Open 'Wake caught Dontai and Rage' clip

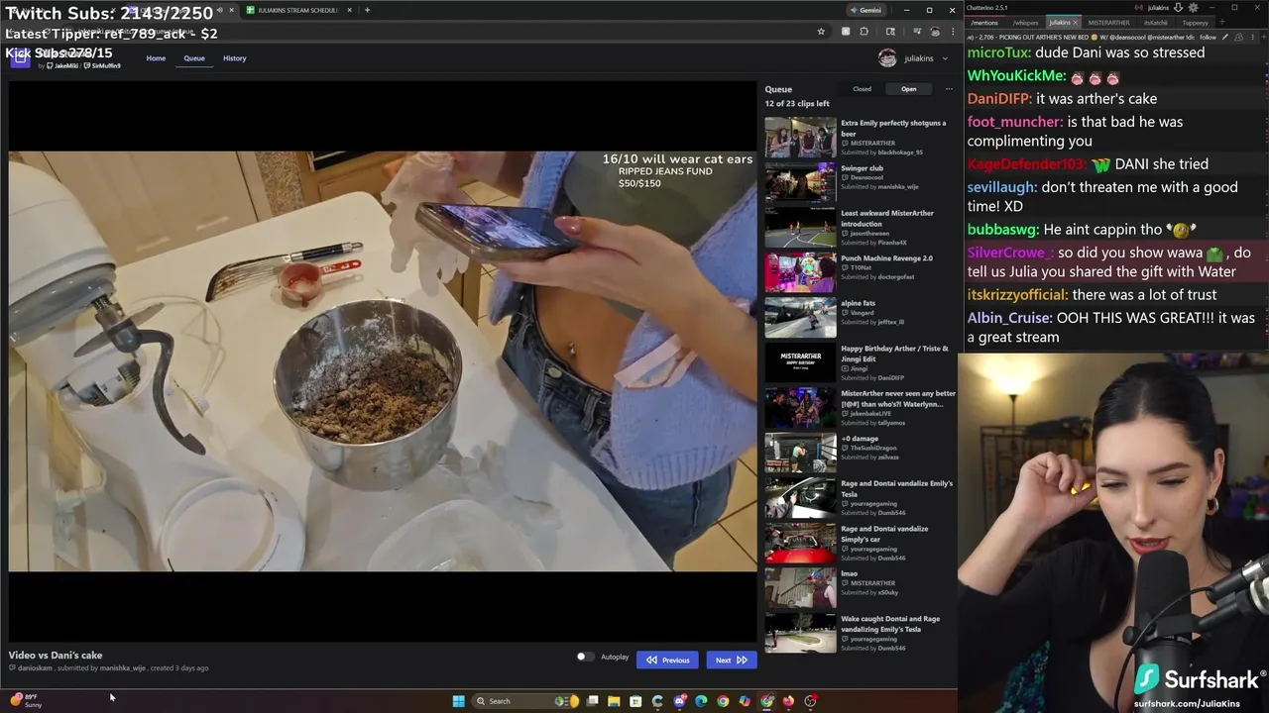[890, 624]
